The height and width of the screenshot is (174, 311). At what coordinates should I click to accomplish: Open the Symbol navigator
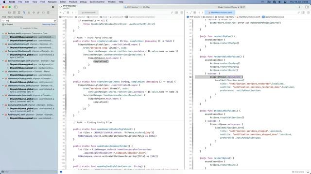(19, 13)
